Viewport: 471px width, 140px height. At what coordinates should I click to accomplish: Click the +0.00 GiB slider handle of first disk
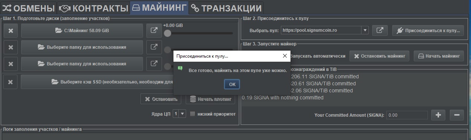click(x=168, y=33)
